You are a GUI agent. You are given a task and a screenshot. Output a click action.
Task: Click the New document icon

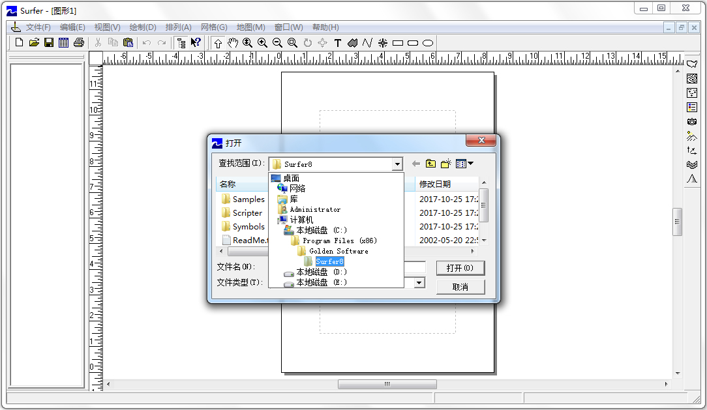pos(19,43)
